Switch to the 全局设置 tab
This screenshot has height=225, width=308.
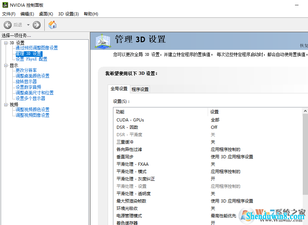tap(119, 89)
